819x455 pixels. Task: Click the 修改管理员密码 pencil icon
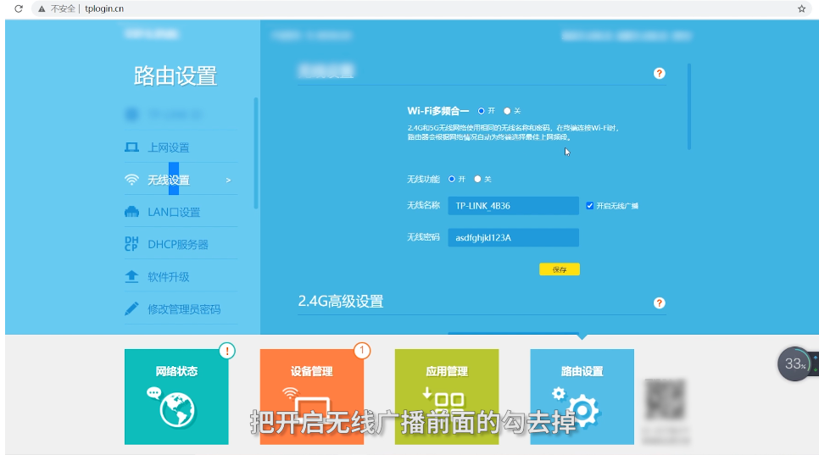pos(131,309)
